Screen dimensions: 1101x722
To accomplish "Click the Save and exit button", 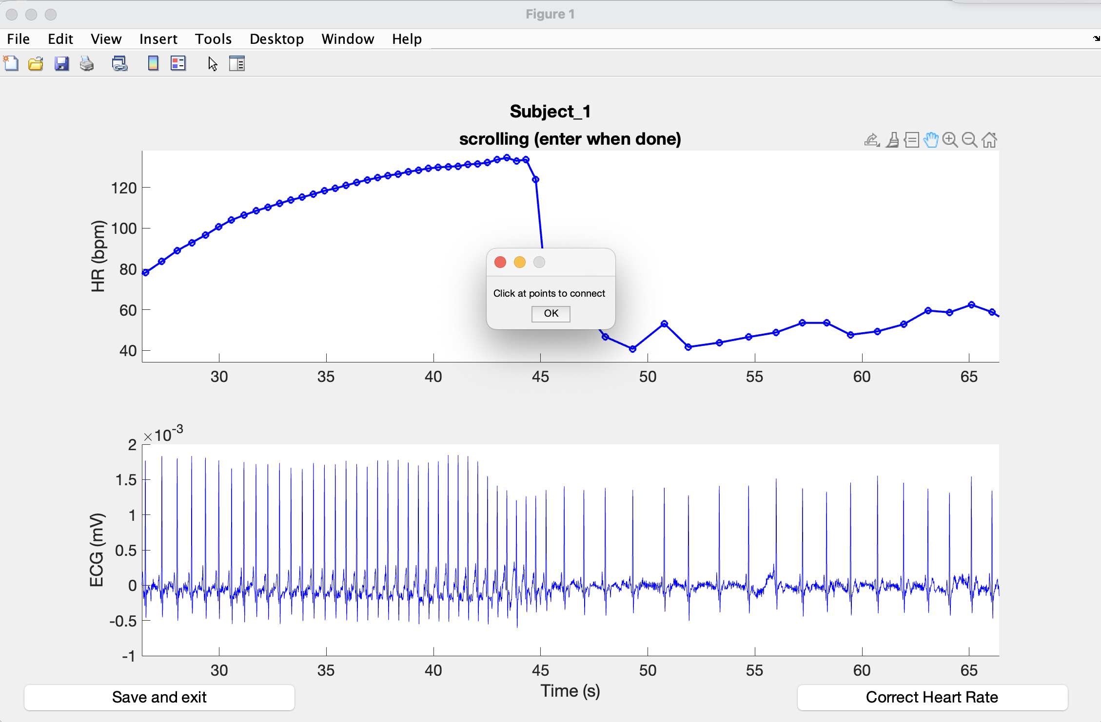I will [159, 697].
